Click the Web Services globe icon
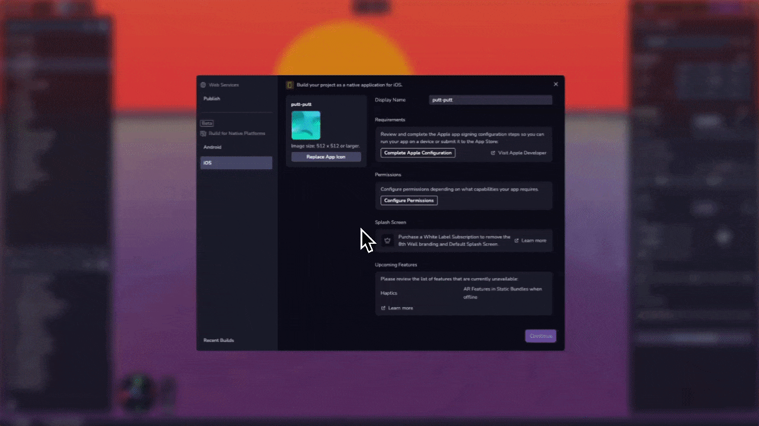This screenshot has height=426, width=759. (204, 85)
